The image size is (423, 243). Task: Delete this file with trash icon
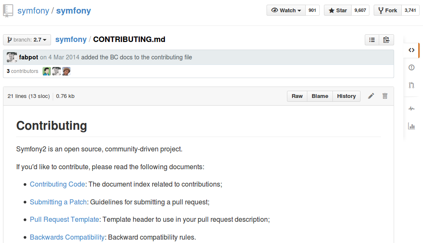tap(385, 96)
